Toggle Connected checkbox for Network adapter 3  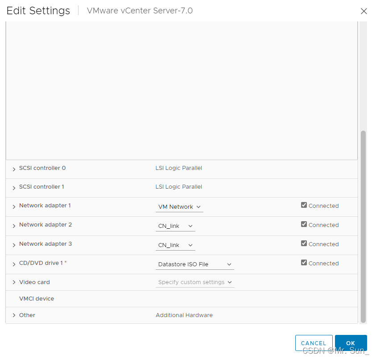coord(304,243)
